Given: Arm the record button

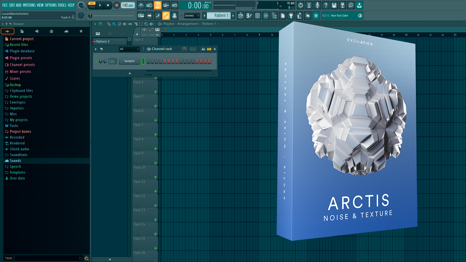Looking at the screenshot, I should click(116, 5).
